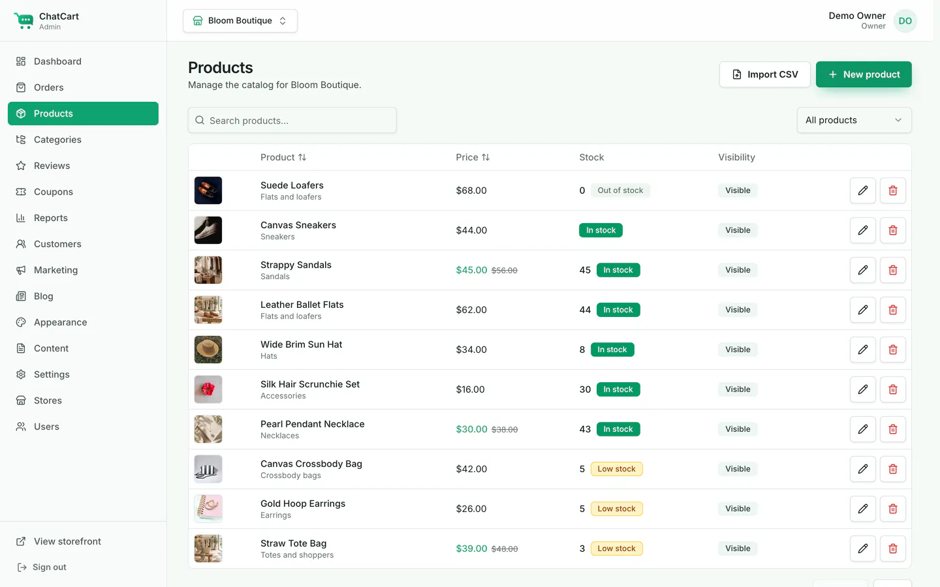The image size is (940, 587).
Task: Open the Categories section
Action: [x=83, y=140]
